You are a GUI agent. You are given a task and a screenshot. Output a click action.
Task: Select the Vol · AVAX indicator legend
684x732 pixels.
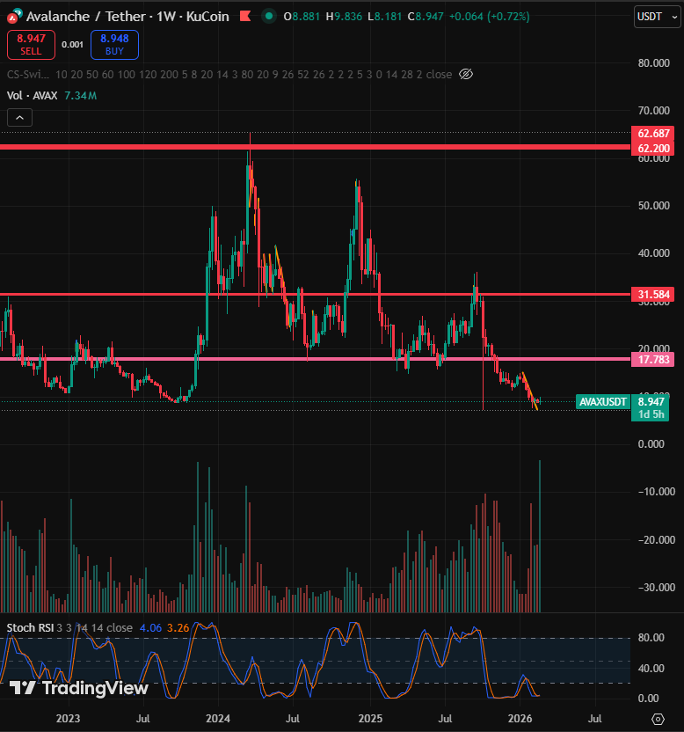pos(32,96)
